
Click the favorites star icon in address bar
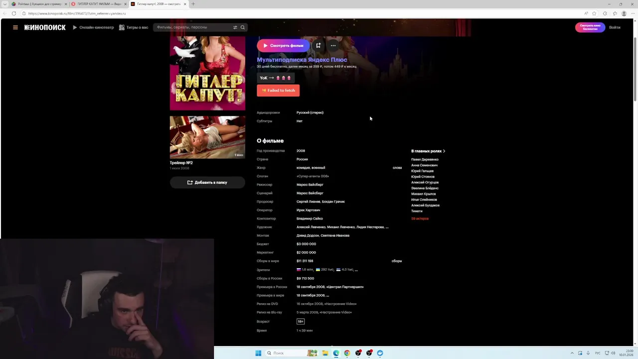click(594, 13)
